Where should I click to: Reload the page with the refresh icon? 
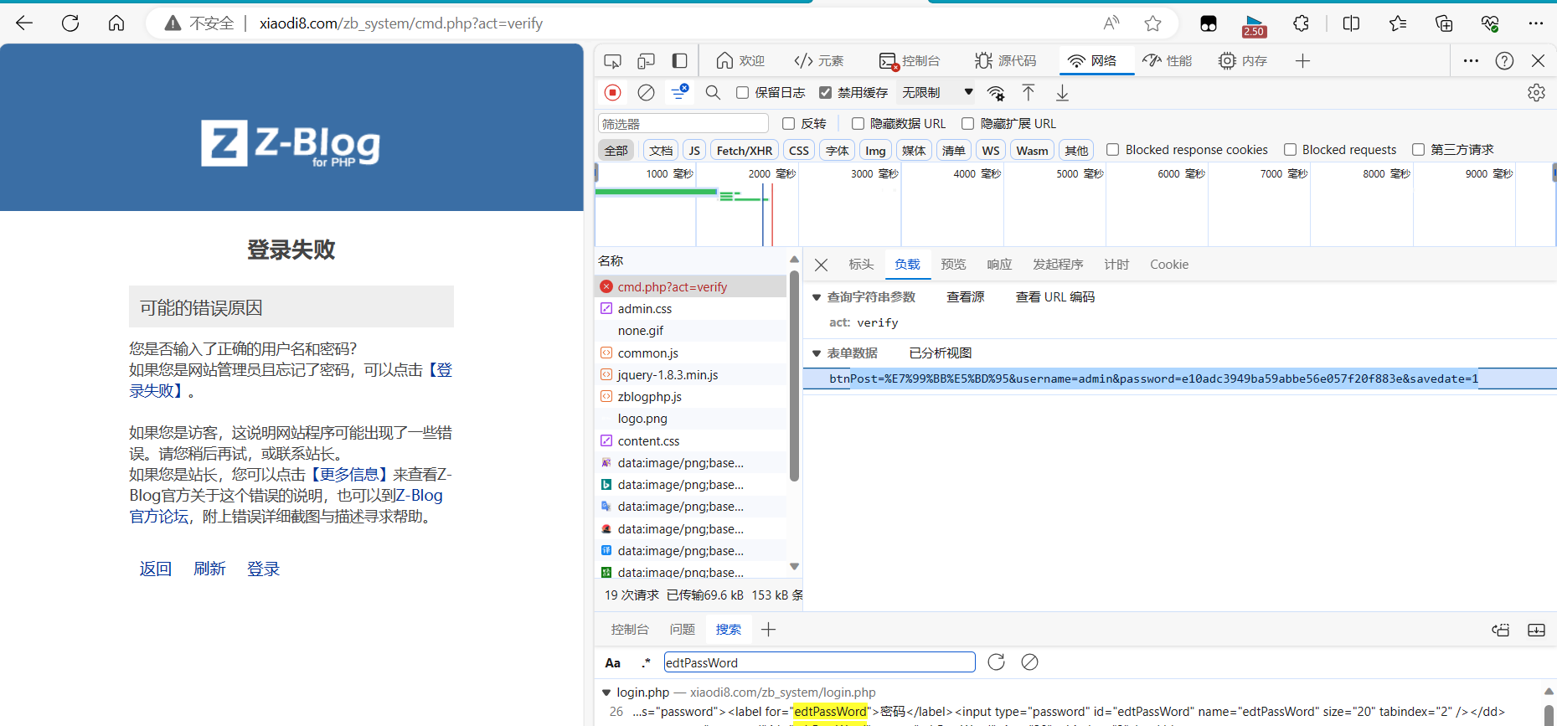coord(70,23)
